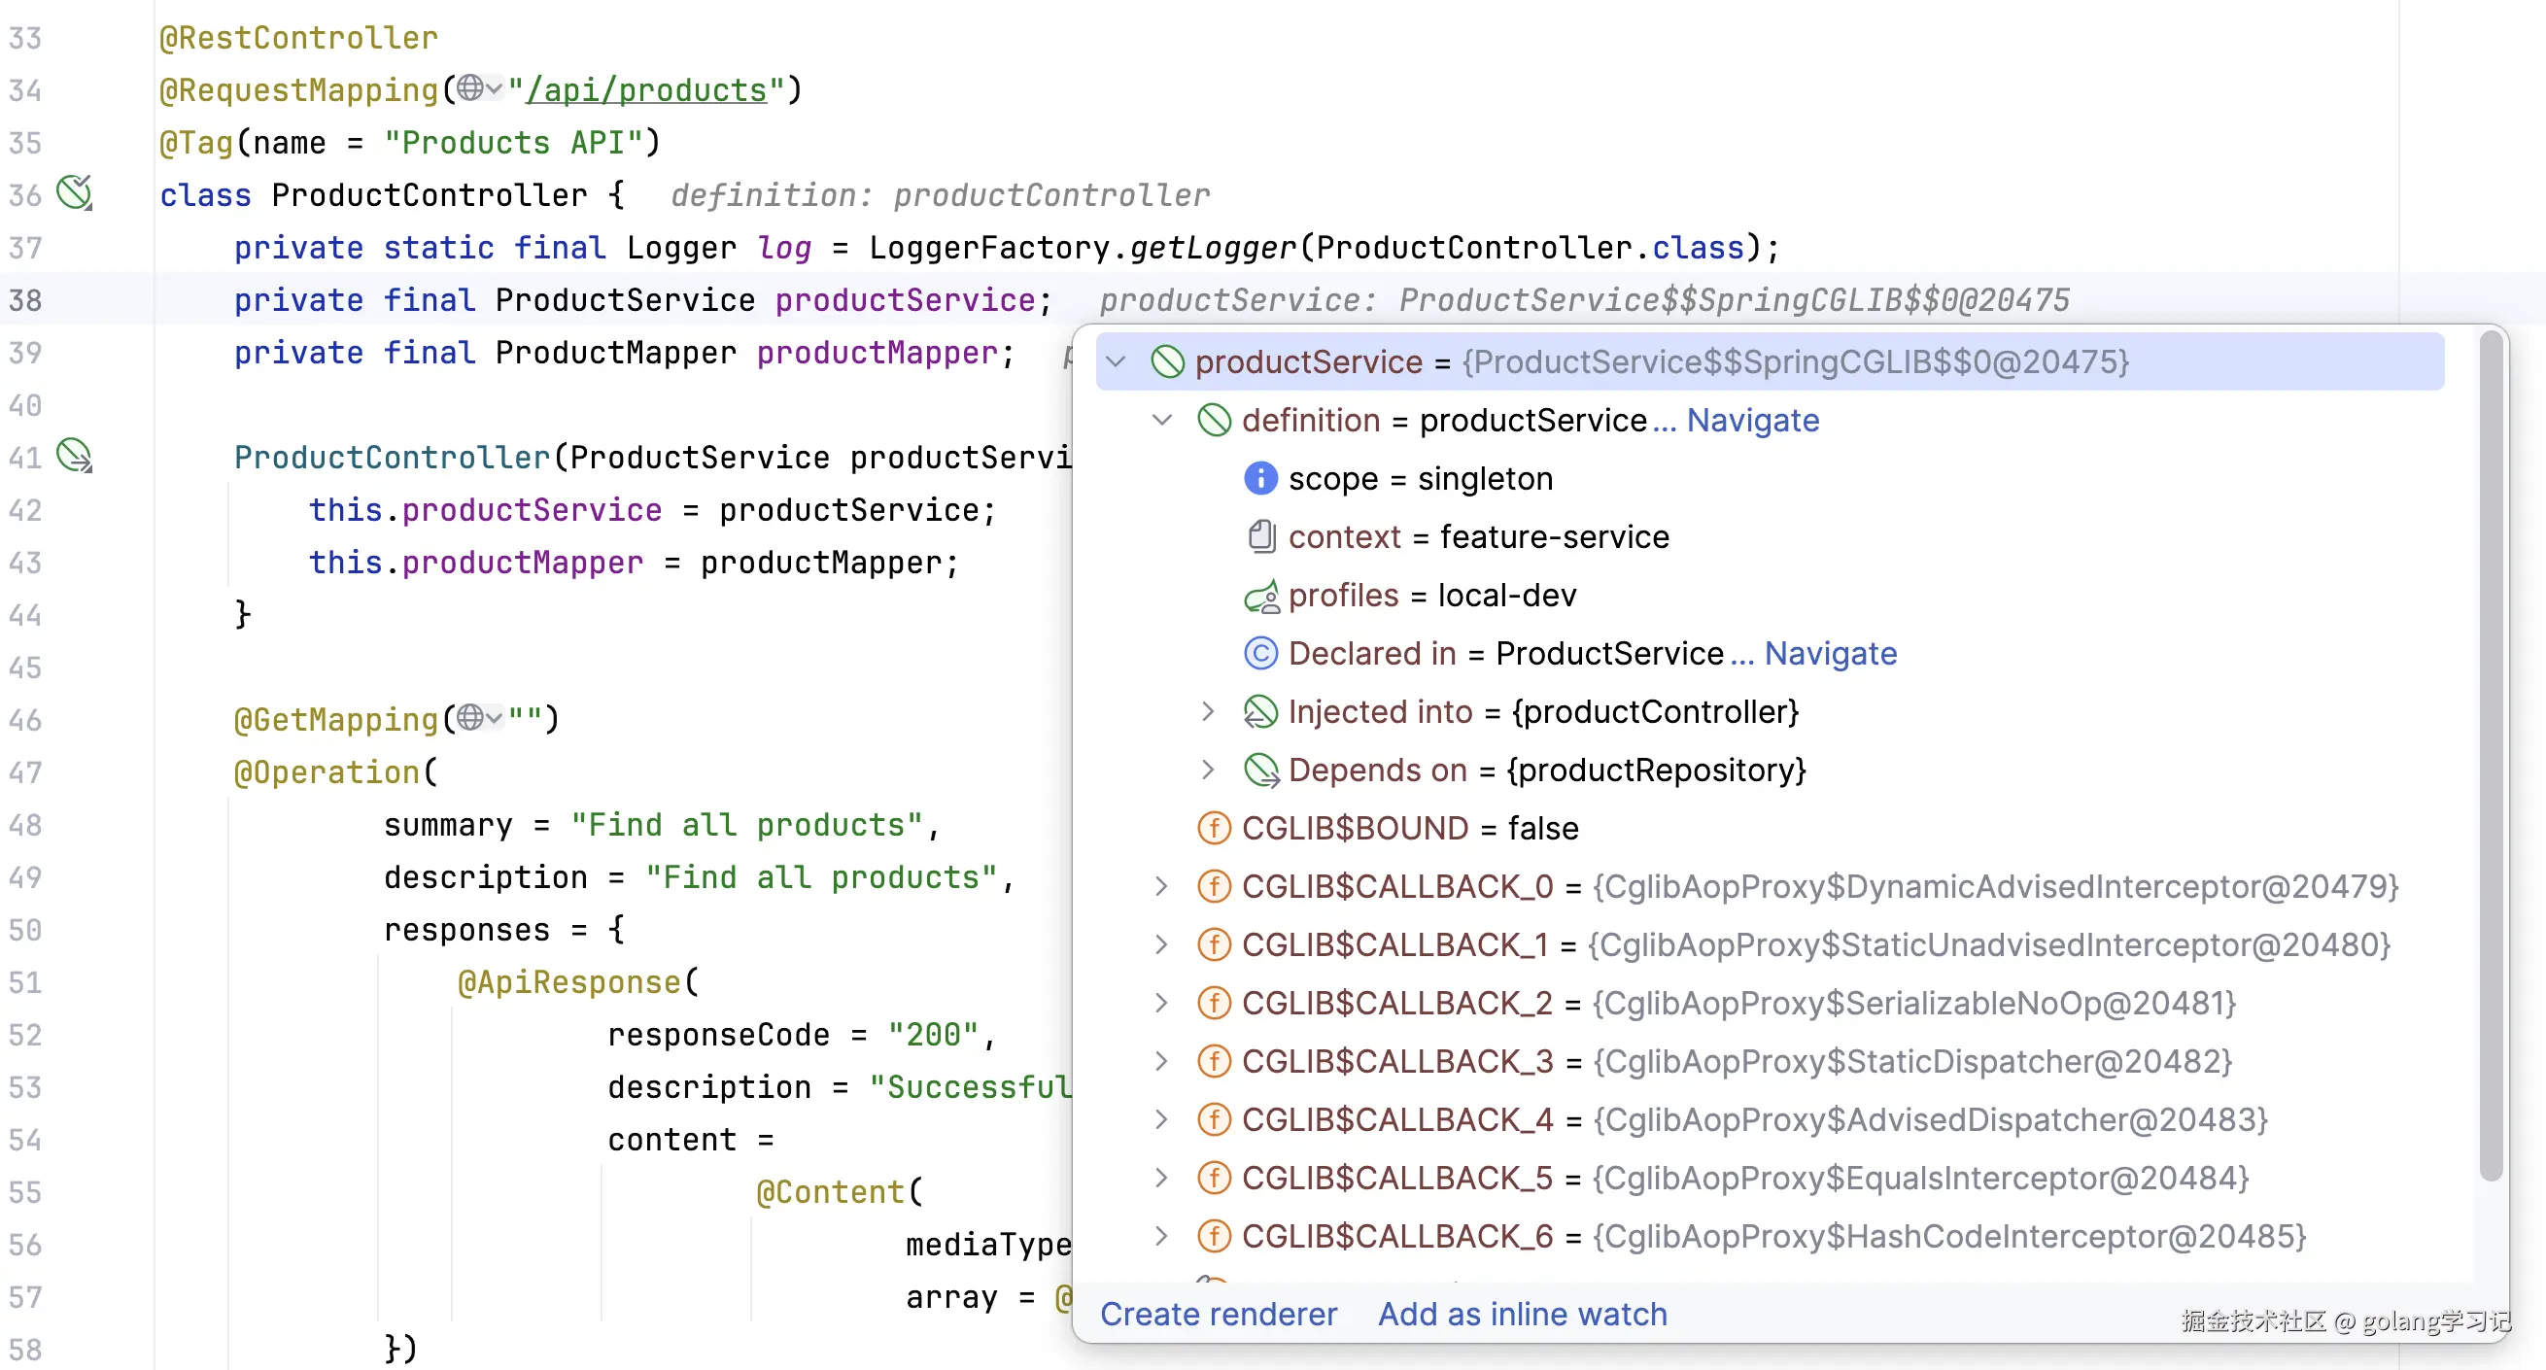Click the field icon of CGLIB$CALLBACK_4

tap(1214, 1120)
